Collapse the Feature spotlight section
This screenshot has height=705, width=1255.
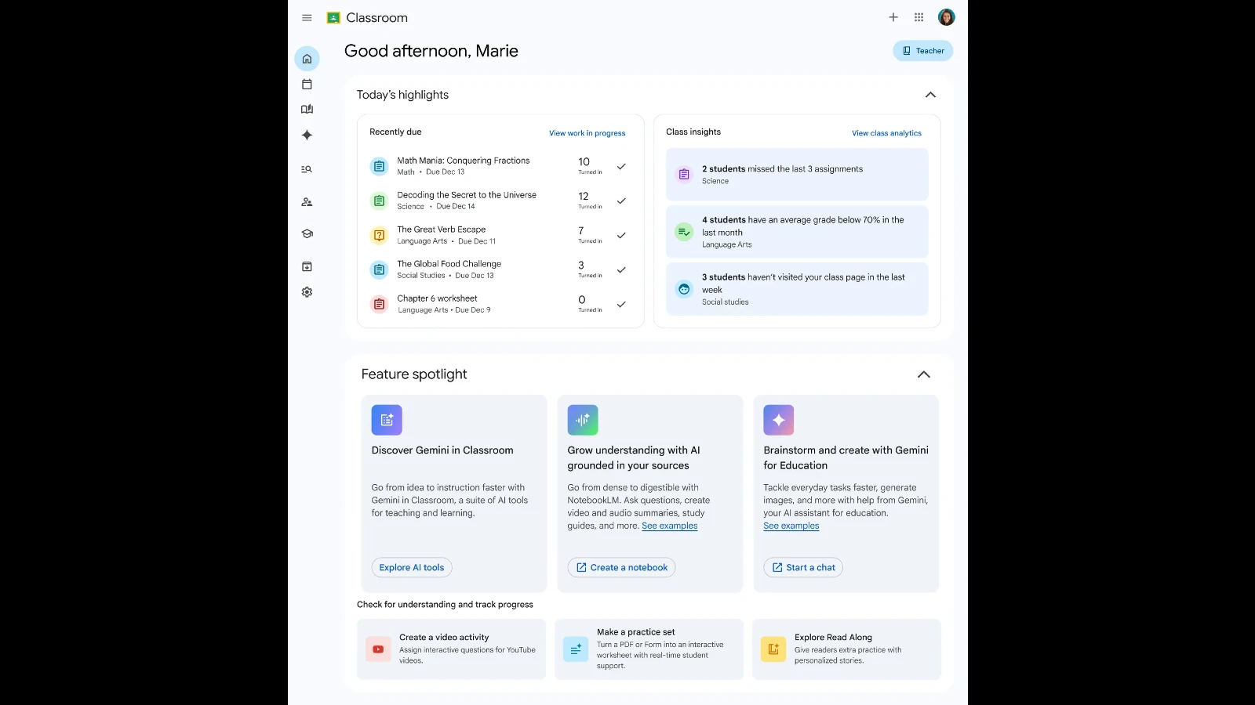pyautogui.click(x=923, y=374)
